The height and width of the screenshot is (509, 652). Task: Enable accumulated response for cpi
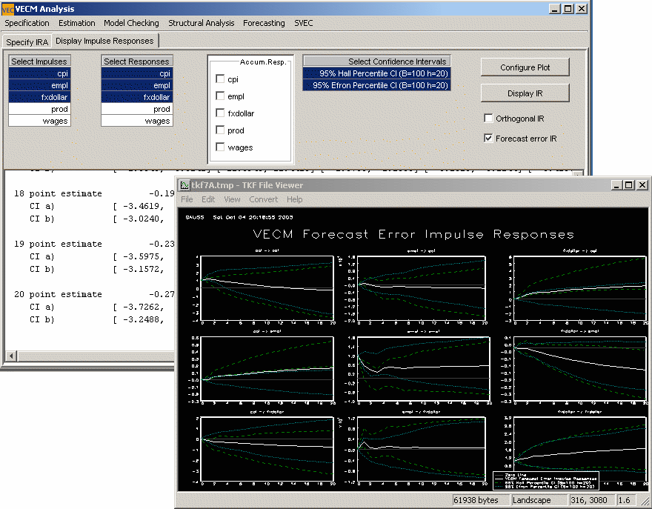coord(220,78)
